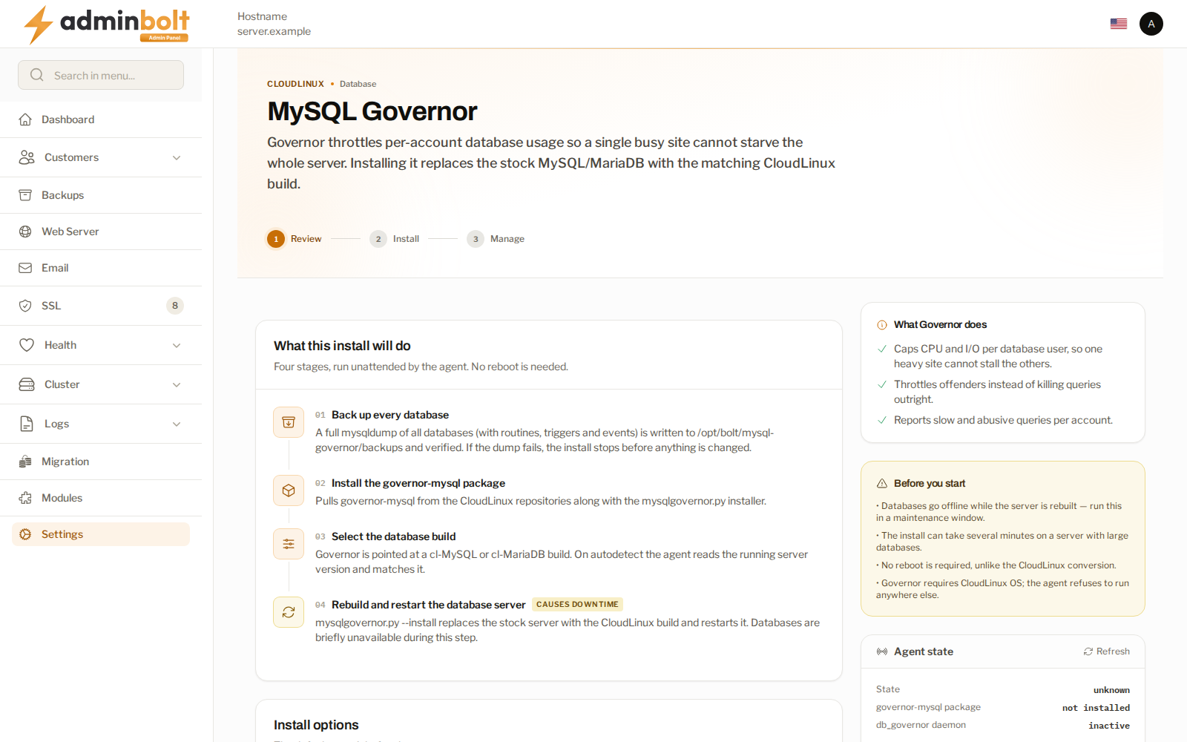Click the Logs document icon

(27, 424)
